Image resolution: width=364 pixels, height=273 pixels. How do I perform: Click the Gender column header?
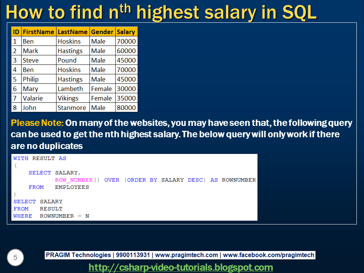tap(102, 31)
